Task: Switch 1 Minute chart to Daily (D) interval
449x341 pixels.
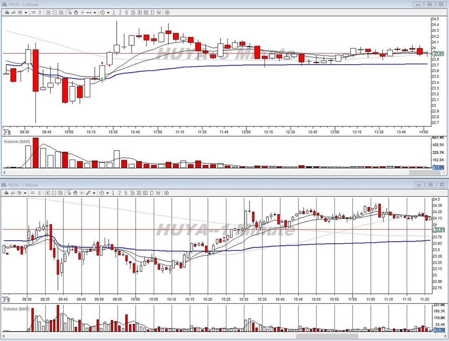Action: [x=152, y=193]
